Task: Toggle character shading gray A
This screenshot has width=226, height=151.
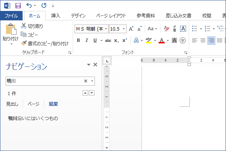Action: point(174,40)
